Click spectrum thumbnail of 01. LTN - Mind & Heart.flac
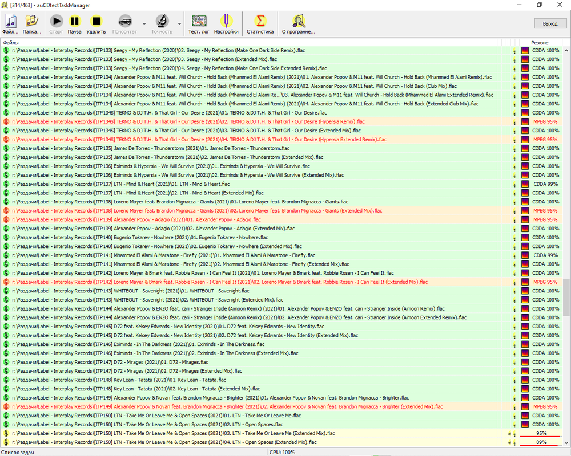The height and width of the screenshot is (456, 571). click(525, 184)
